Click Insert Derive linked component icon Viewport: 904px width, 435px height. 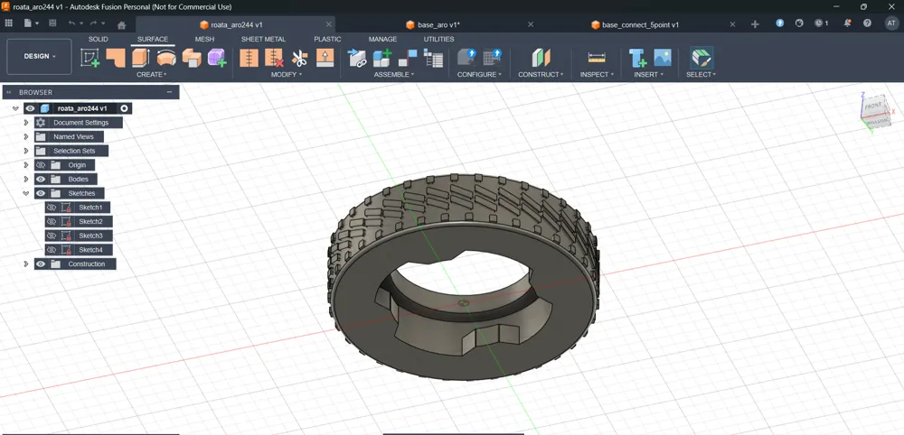tap(357, 58)
